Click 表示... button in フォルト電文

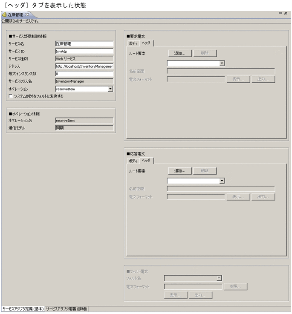(176, 295)
